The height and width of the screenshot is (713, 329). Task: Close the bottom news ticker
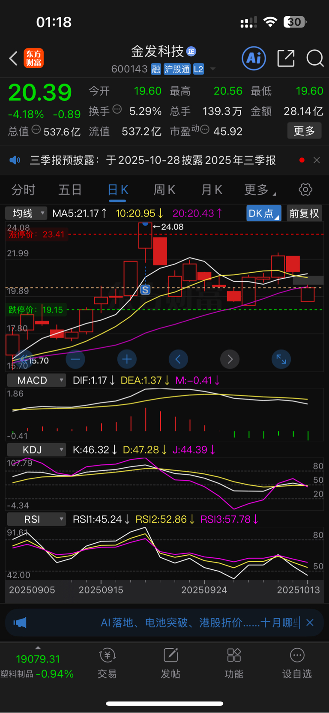pos(310,623)
